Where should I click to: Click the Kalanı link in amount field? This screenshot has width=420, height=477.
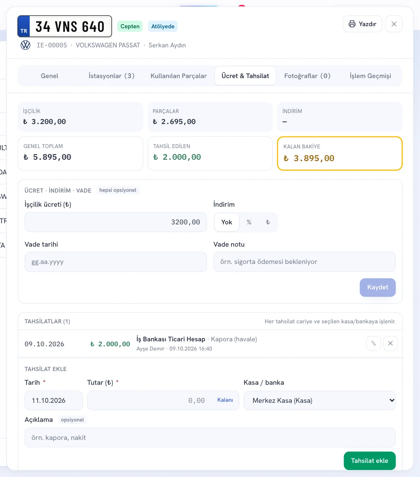(225, 400)
